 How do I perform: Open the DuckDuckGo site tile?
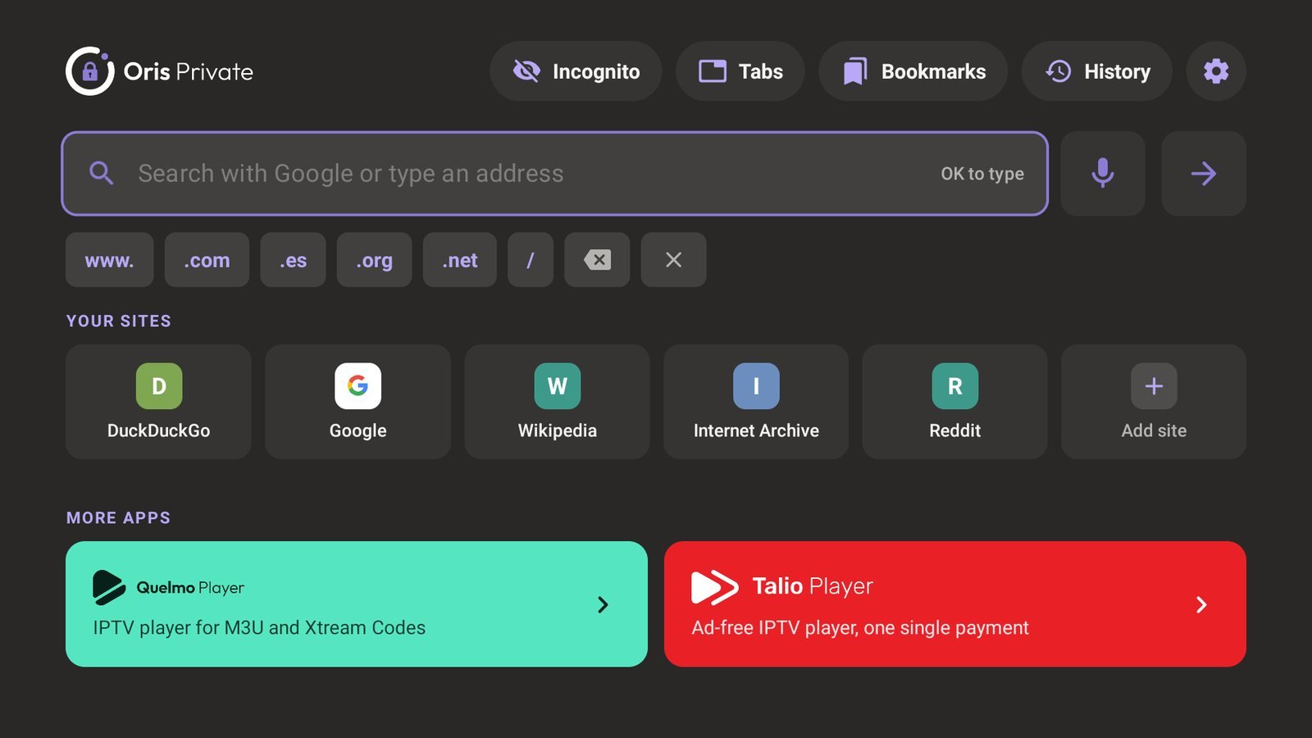(x=158, y=402)
